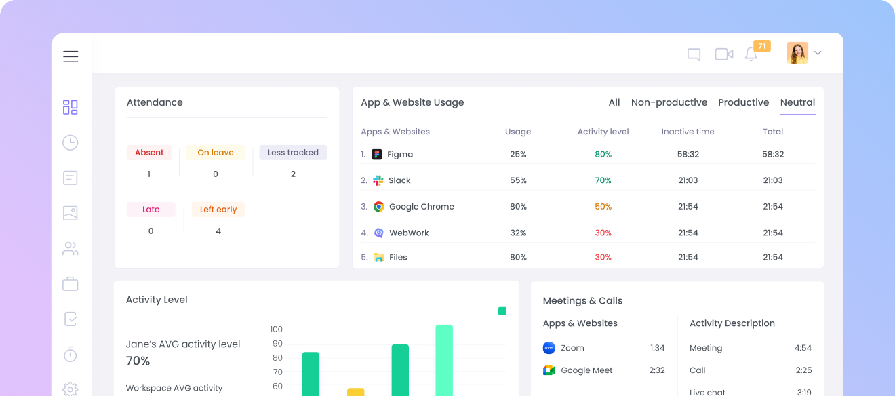Select the All usage tab
Image resolution: width=895 pixels, height=396 pixels.
click(614, 102)
